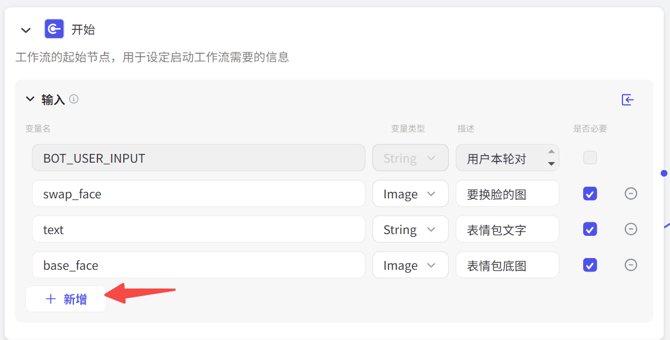Remove the text variable row
Screen dimensions: 670x340
631,229
